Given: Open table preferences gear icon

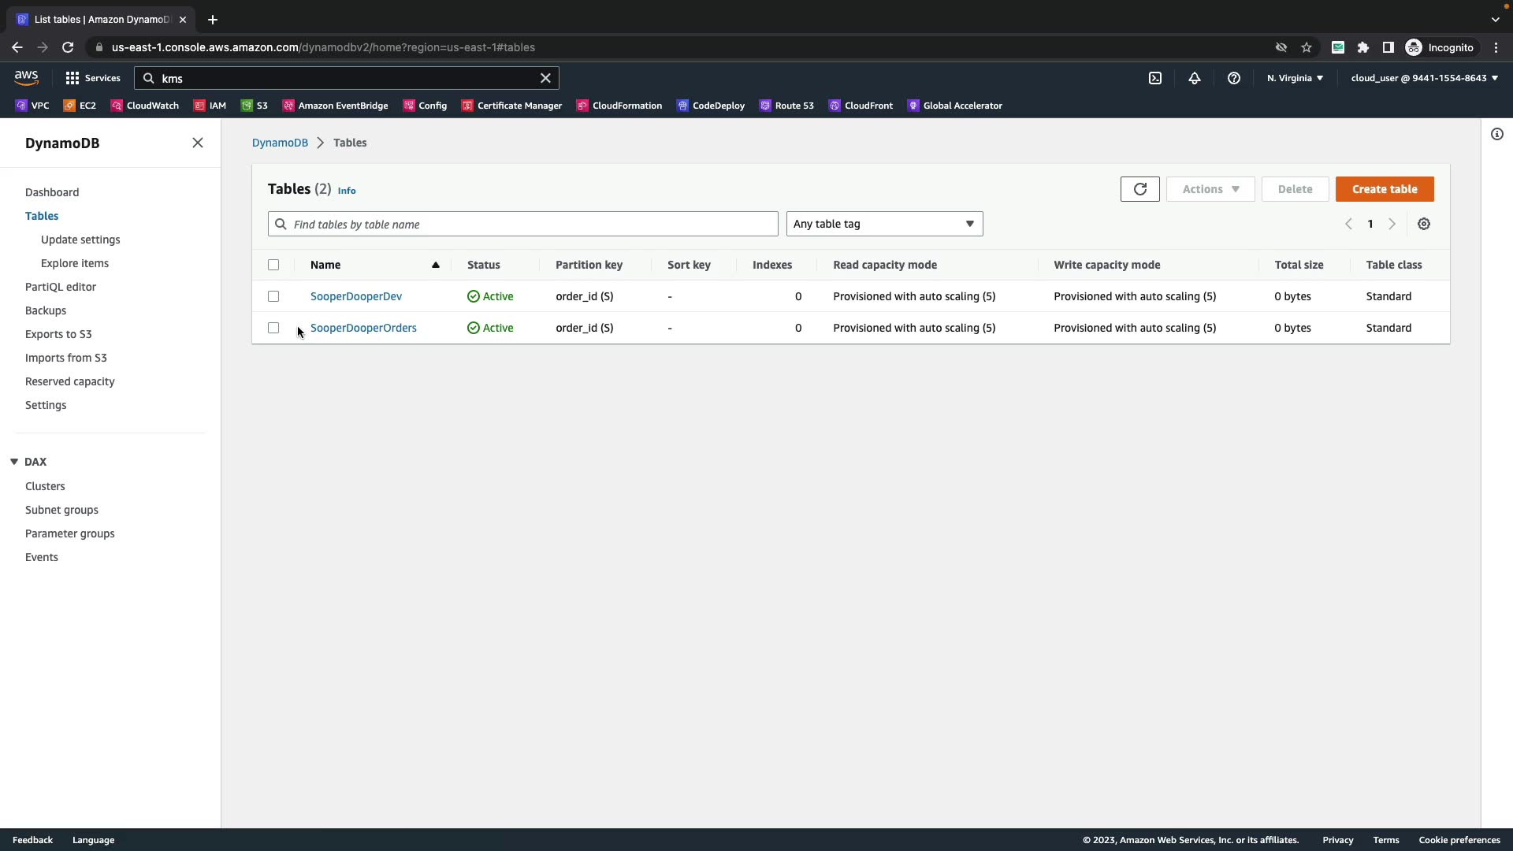Looking at the screenshot, I should point(1423,224).
